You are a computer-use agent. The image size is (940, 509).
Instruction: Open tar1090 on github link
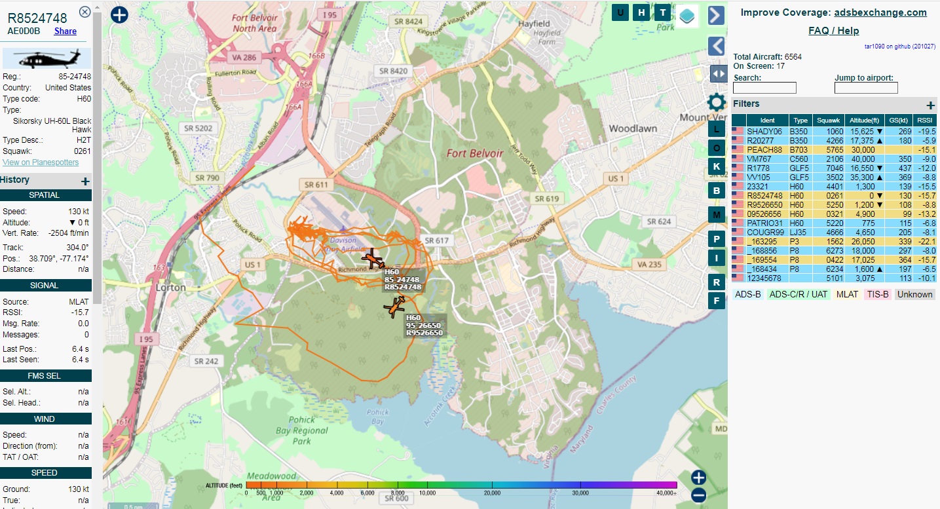coord(900,47)
